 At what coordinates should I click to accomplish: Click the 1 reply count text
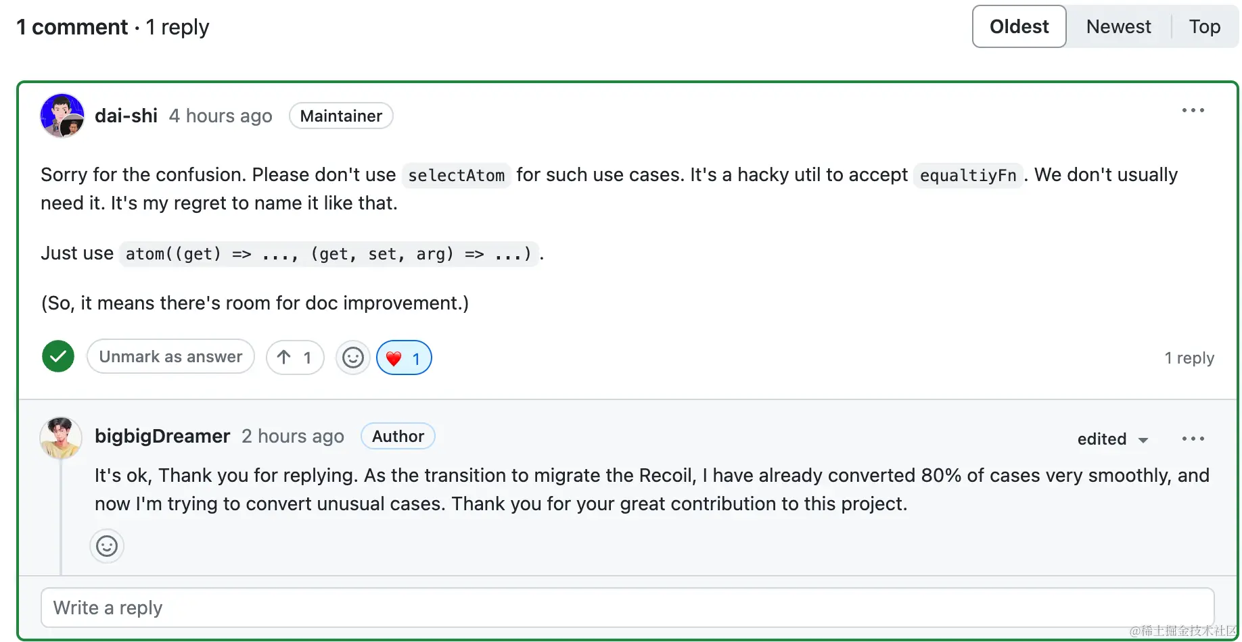(x=1189, y=357)
